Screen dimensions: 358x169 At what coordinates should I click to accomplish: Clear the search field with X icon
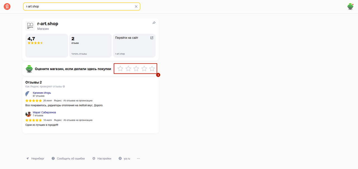tap(136, 7)
